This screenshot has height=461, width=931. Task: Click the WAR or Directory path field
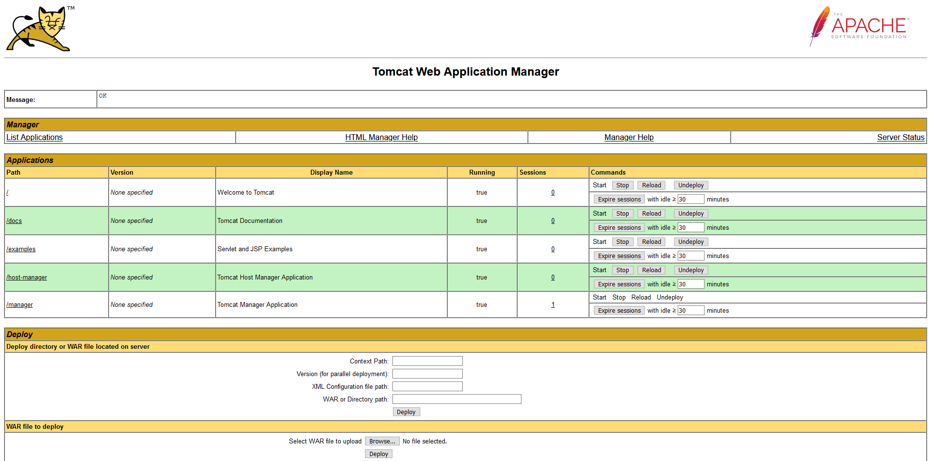click(x=456, y=400)
